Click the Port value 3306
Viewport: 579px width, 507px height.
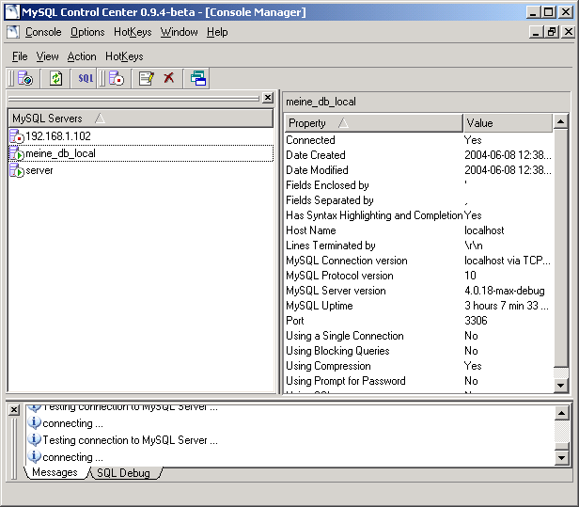476,321
